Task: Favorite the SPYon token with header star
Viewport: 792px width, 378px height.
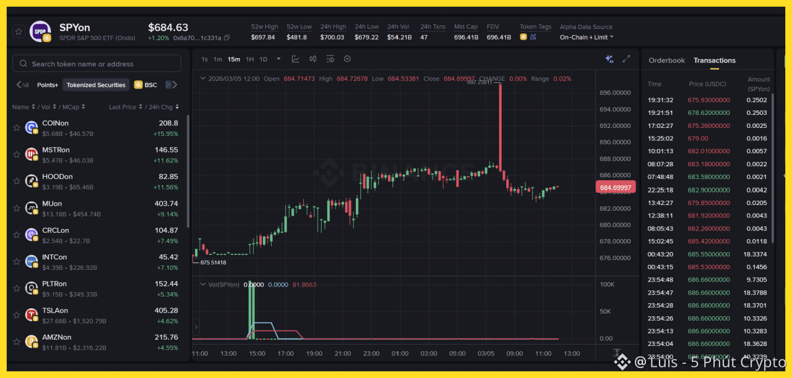Action: click(19, 31)
